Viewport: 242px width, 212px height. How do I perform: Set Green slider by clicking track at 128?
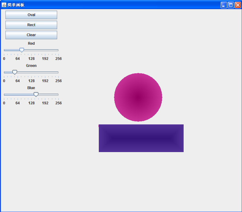coord(31,72)
